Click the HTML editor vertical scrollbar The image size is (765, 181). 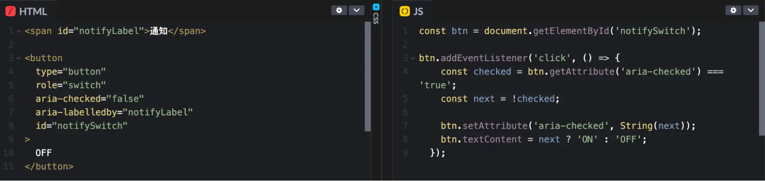coord(367,77)
